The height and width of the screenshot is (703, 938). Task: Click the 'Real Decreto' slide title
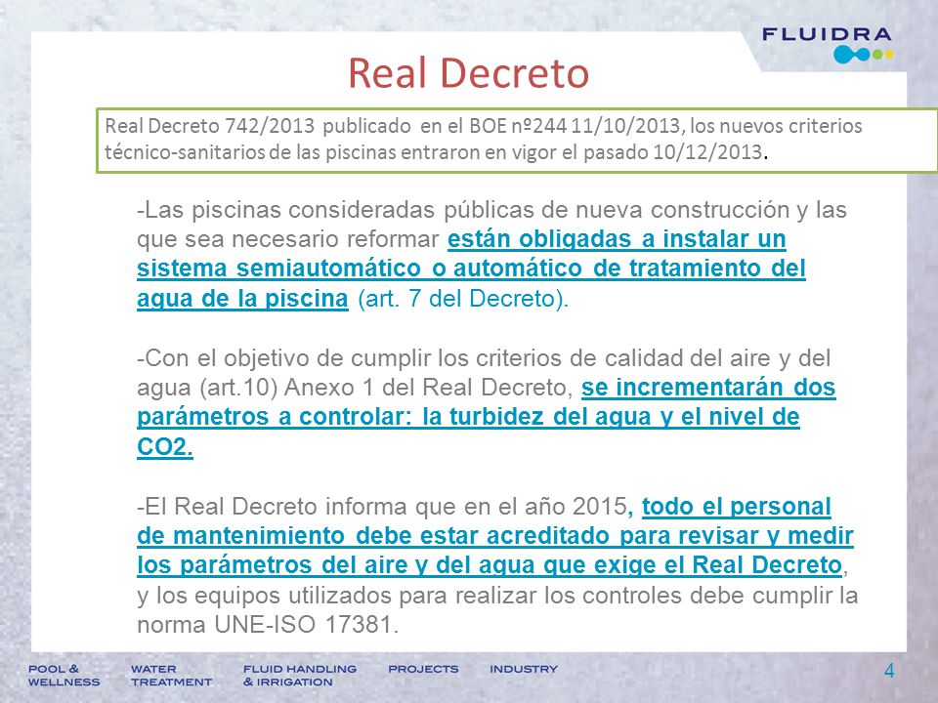pyautogui.click(x=468, y=73)
